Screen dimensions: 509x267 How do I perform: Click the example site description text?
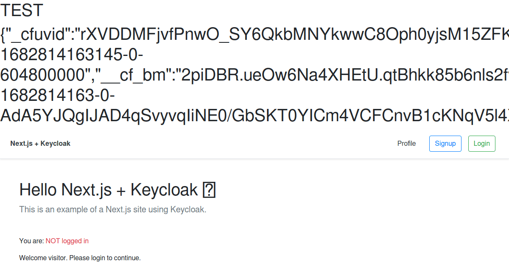click(x=112, y=209)
